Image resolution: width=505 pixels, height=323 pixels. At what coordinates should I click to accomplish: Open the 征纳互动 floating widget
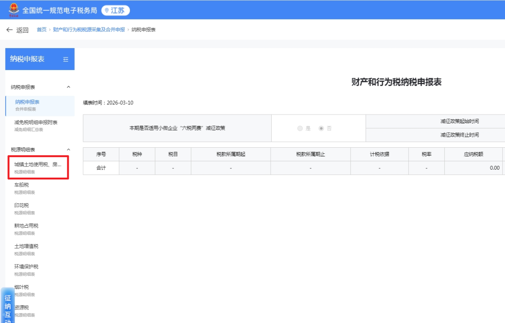point(8,306)
